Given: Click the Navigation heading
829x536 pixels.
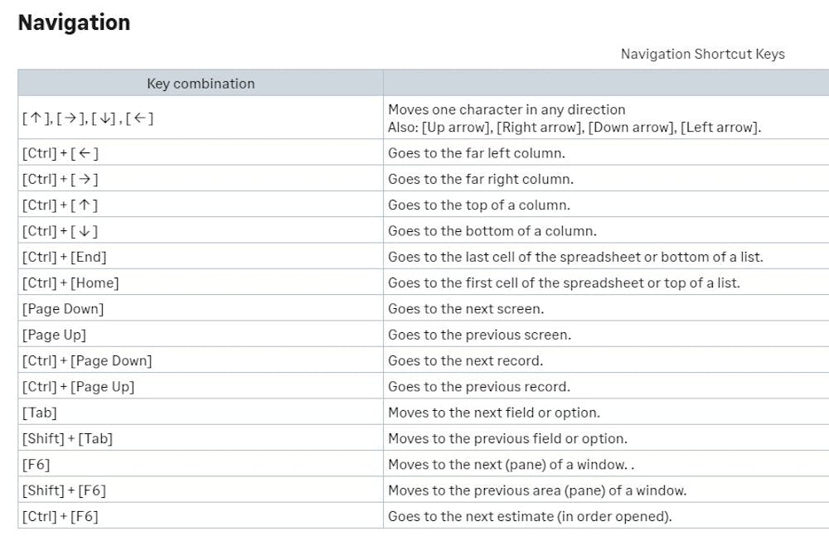Looking at the screenshot, I should [74, 22].
